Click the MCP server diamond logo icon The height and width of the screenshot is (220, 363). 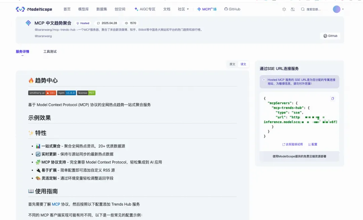pyautogui.click(x=28, y=23)
